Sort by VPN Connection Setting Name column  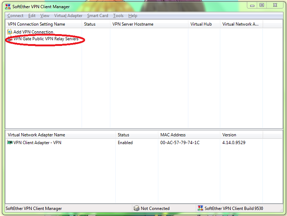tap(43, 24)
